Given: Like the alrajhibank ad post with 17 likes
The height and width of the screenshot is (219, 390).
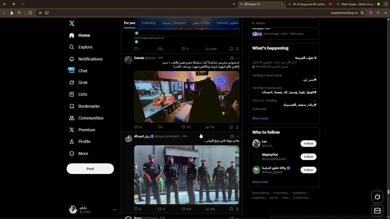Looking at the screenshot, I should pos(185,49).
